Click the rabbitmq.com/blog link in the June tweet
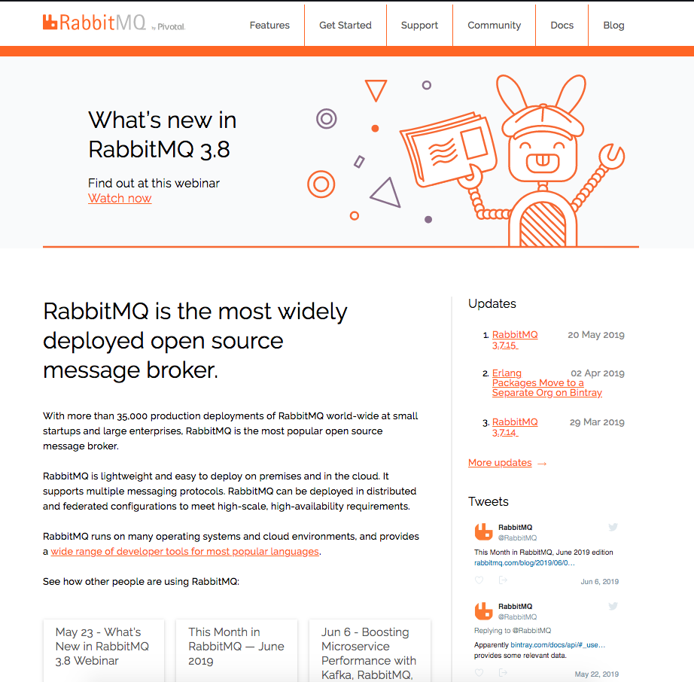Viewport: 694px width, 682px height. (x=525, y=563)
